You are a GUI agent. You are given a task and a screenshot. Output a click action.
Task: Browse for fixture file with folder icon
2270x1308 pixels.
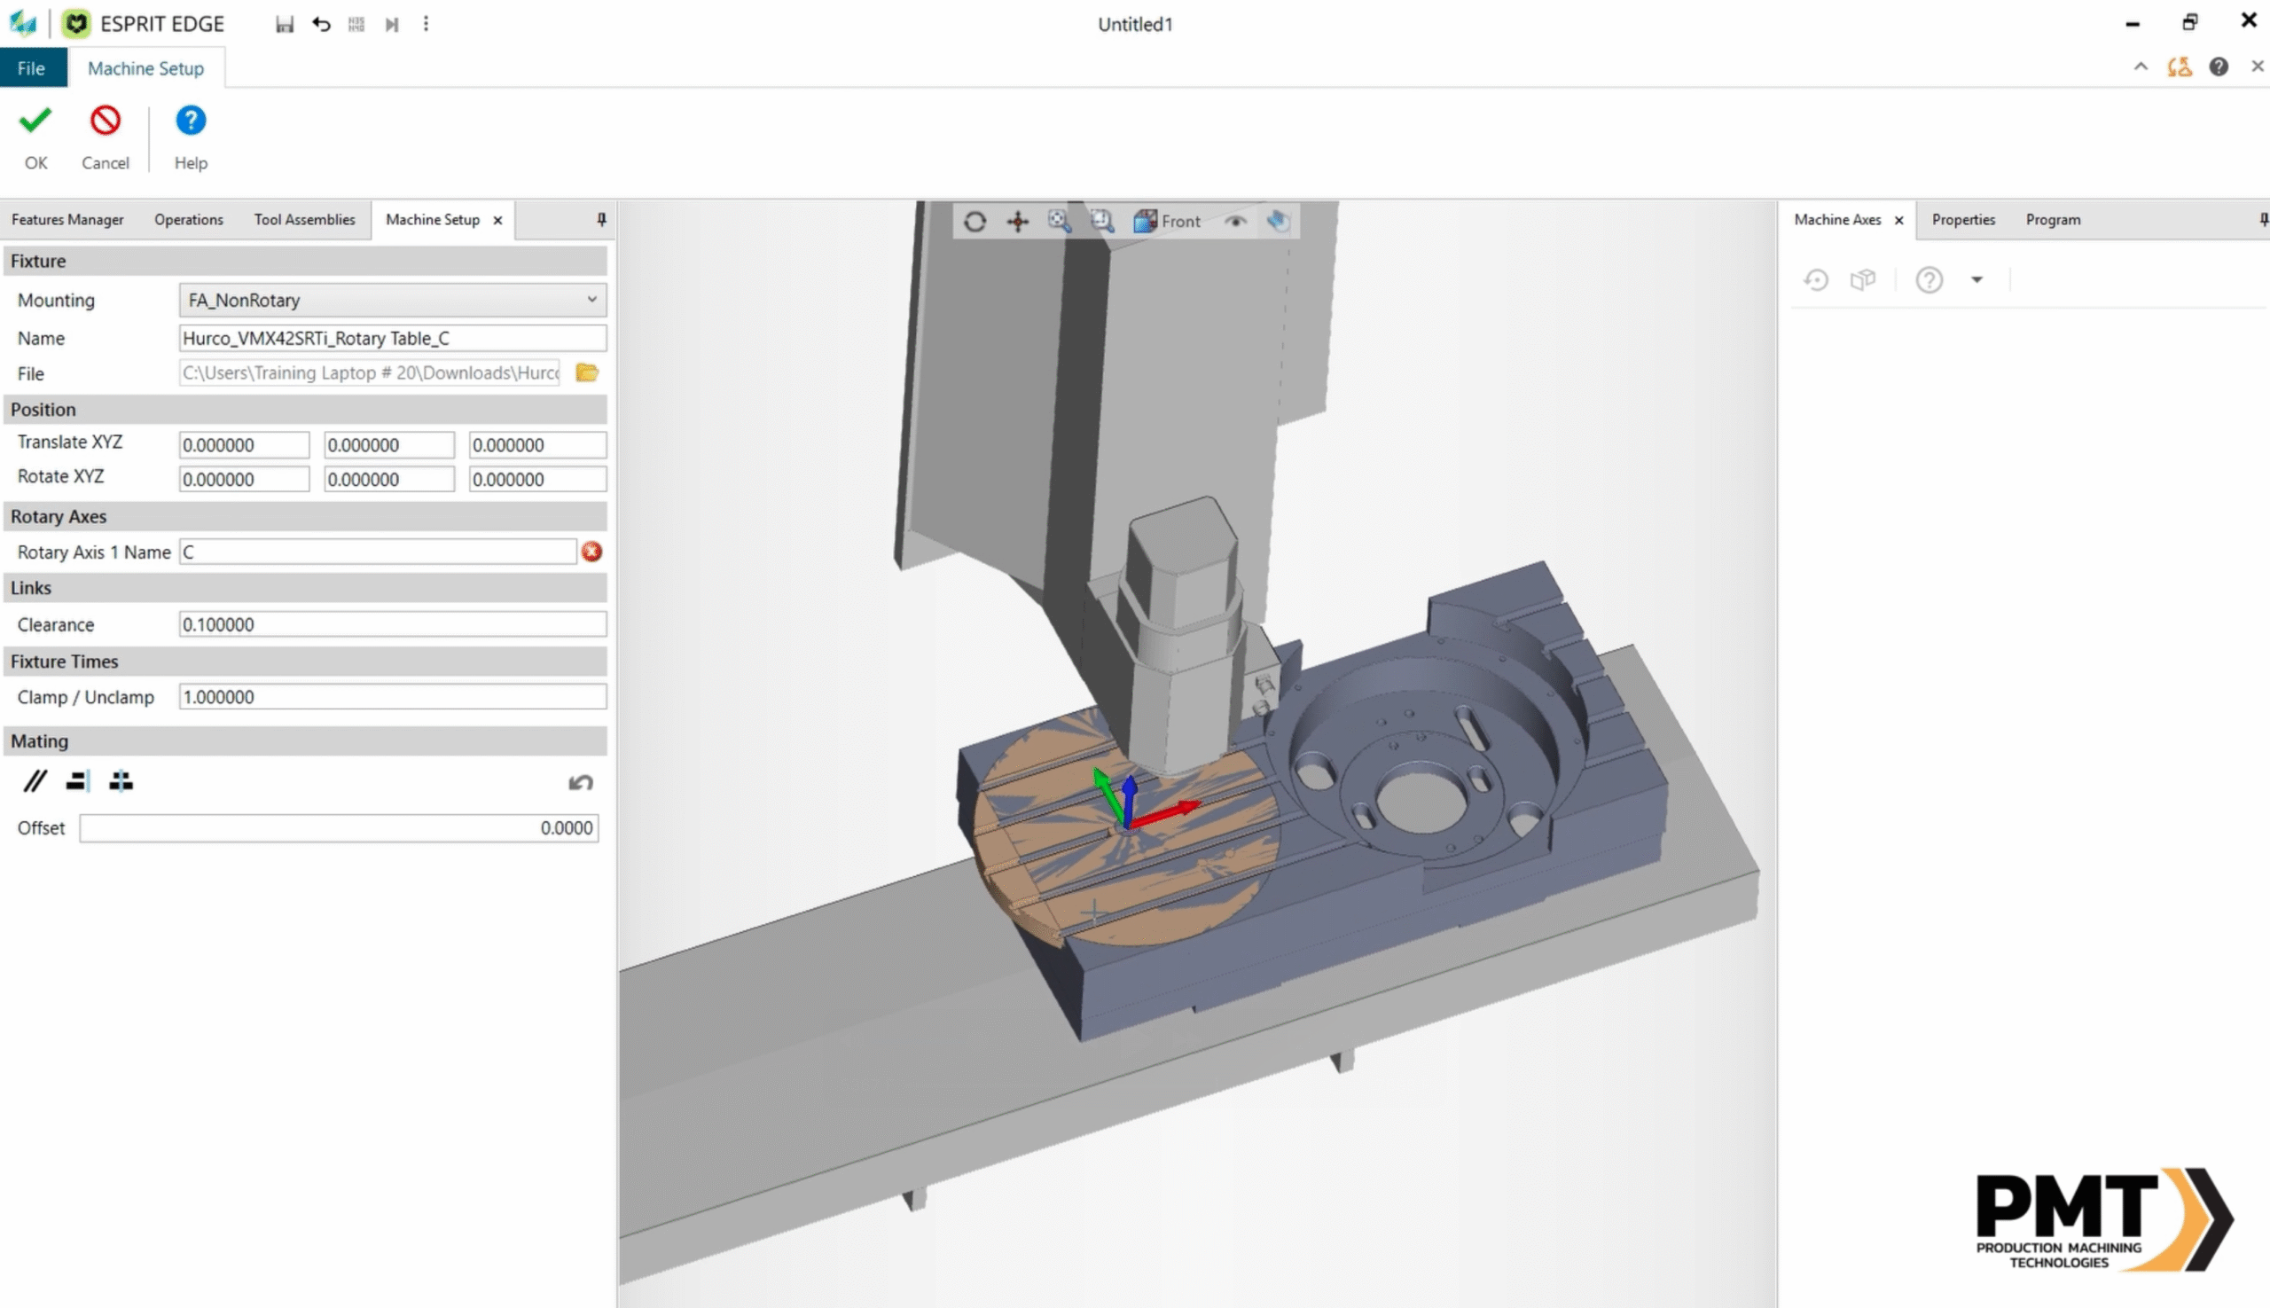point(588,372)
